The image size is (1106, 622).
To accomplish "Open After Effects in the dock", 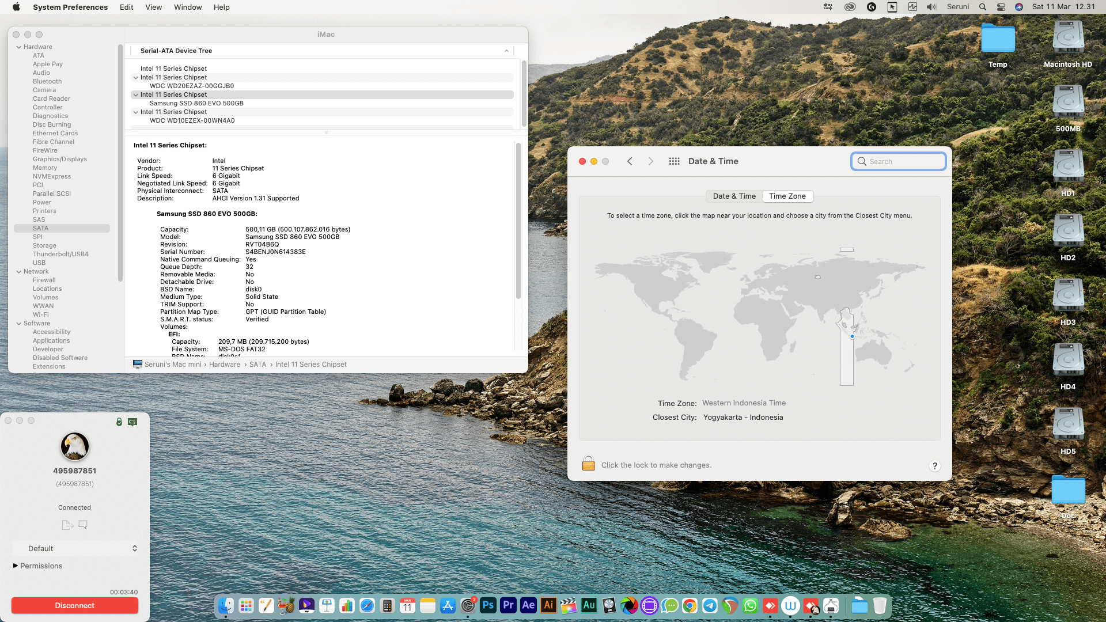I will coord(528,605).
